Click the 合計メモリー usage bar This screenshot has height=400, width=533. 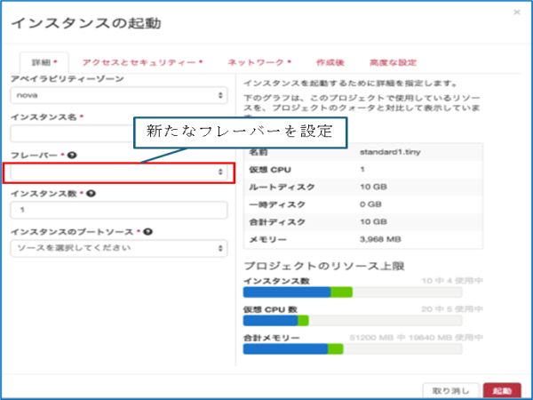click(352, 349)
